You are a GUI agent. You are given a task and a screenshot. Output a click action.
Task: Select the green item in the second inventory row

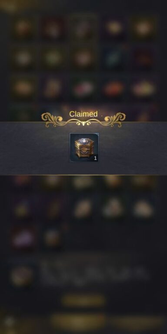coord(53,58)
